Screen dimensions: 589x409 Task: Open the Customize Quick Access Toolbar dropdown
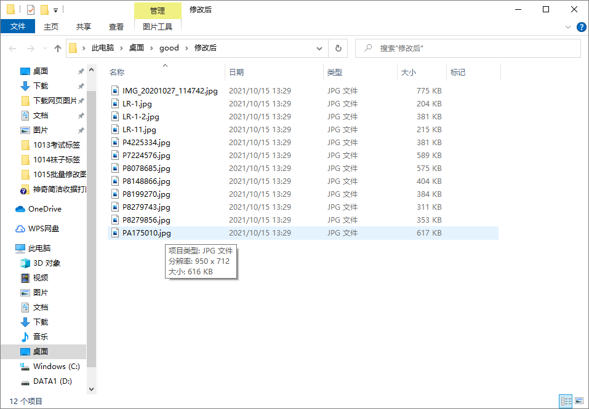tap(55, 10)
